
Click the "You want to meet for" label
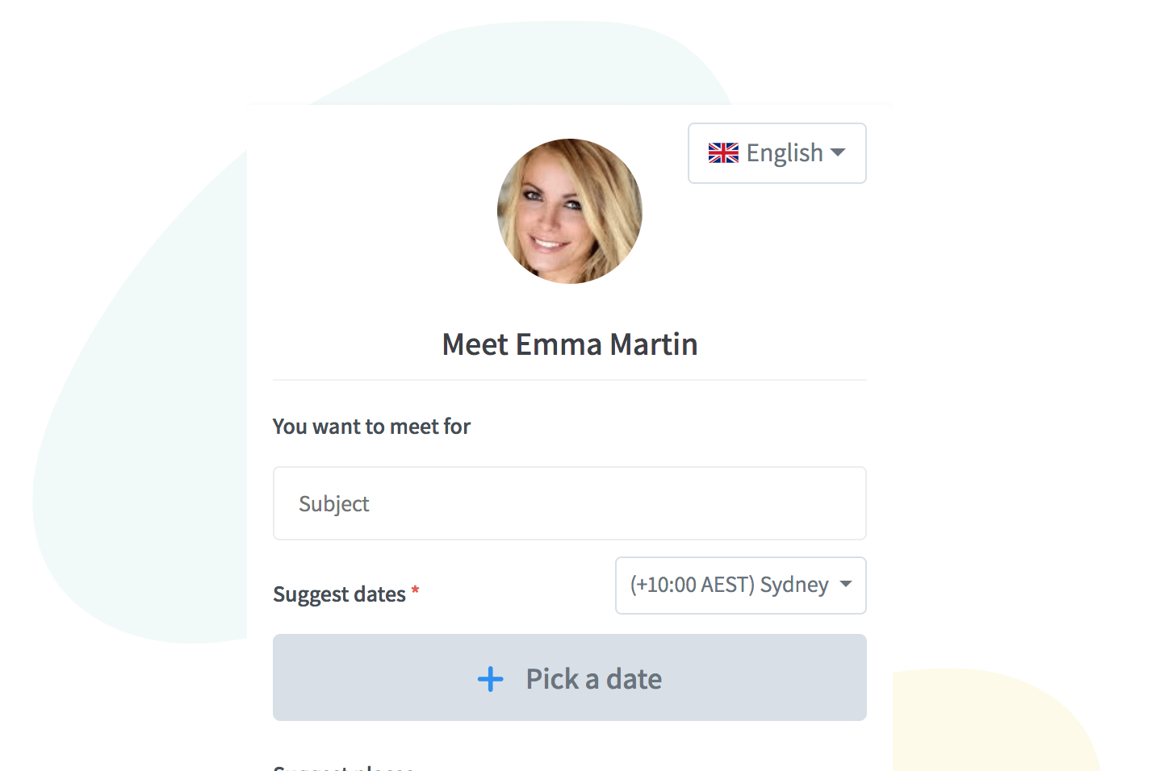click(371, 427)
